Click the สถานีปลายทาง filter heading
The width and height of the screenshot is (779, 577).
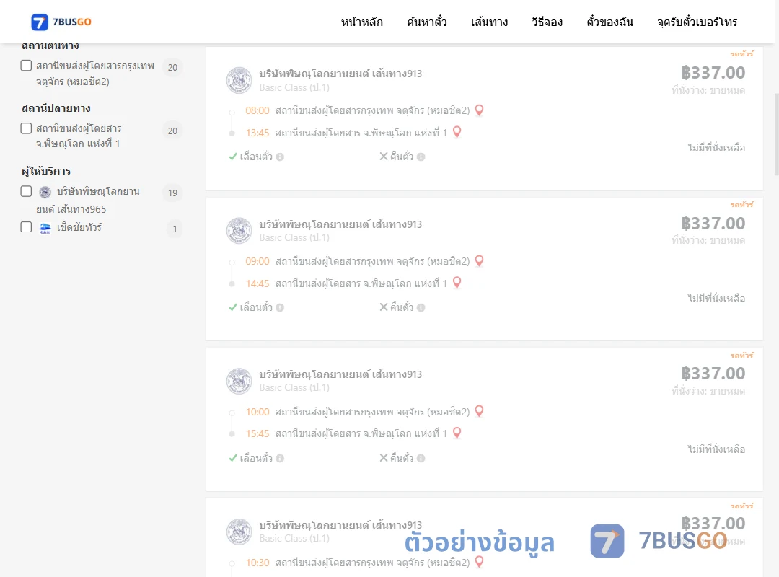point(56,108)
